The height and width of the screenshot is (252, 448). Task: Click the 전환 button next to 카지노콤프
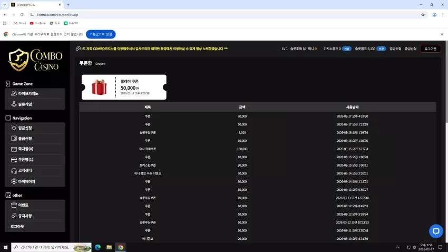tap(347, 49)
